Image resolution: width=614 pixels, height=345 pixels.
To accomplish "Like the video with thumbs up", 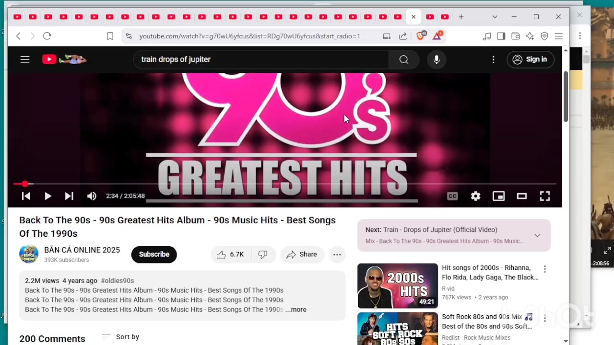I will pyautogui.click(x=230, y=254).
